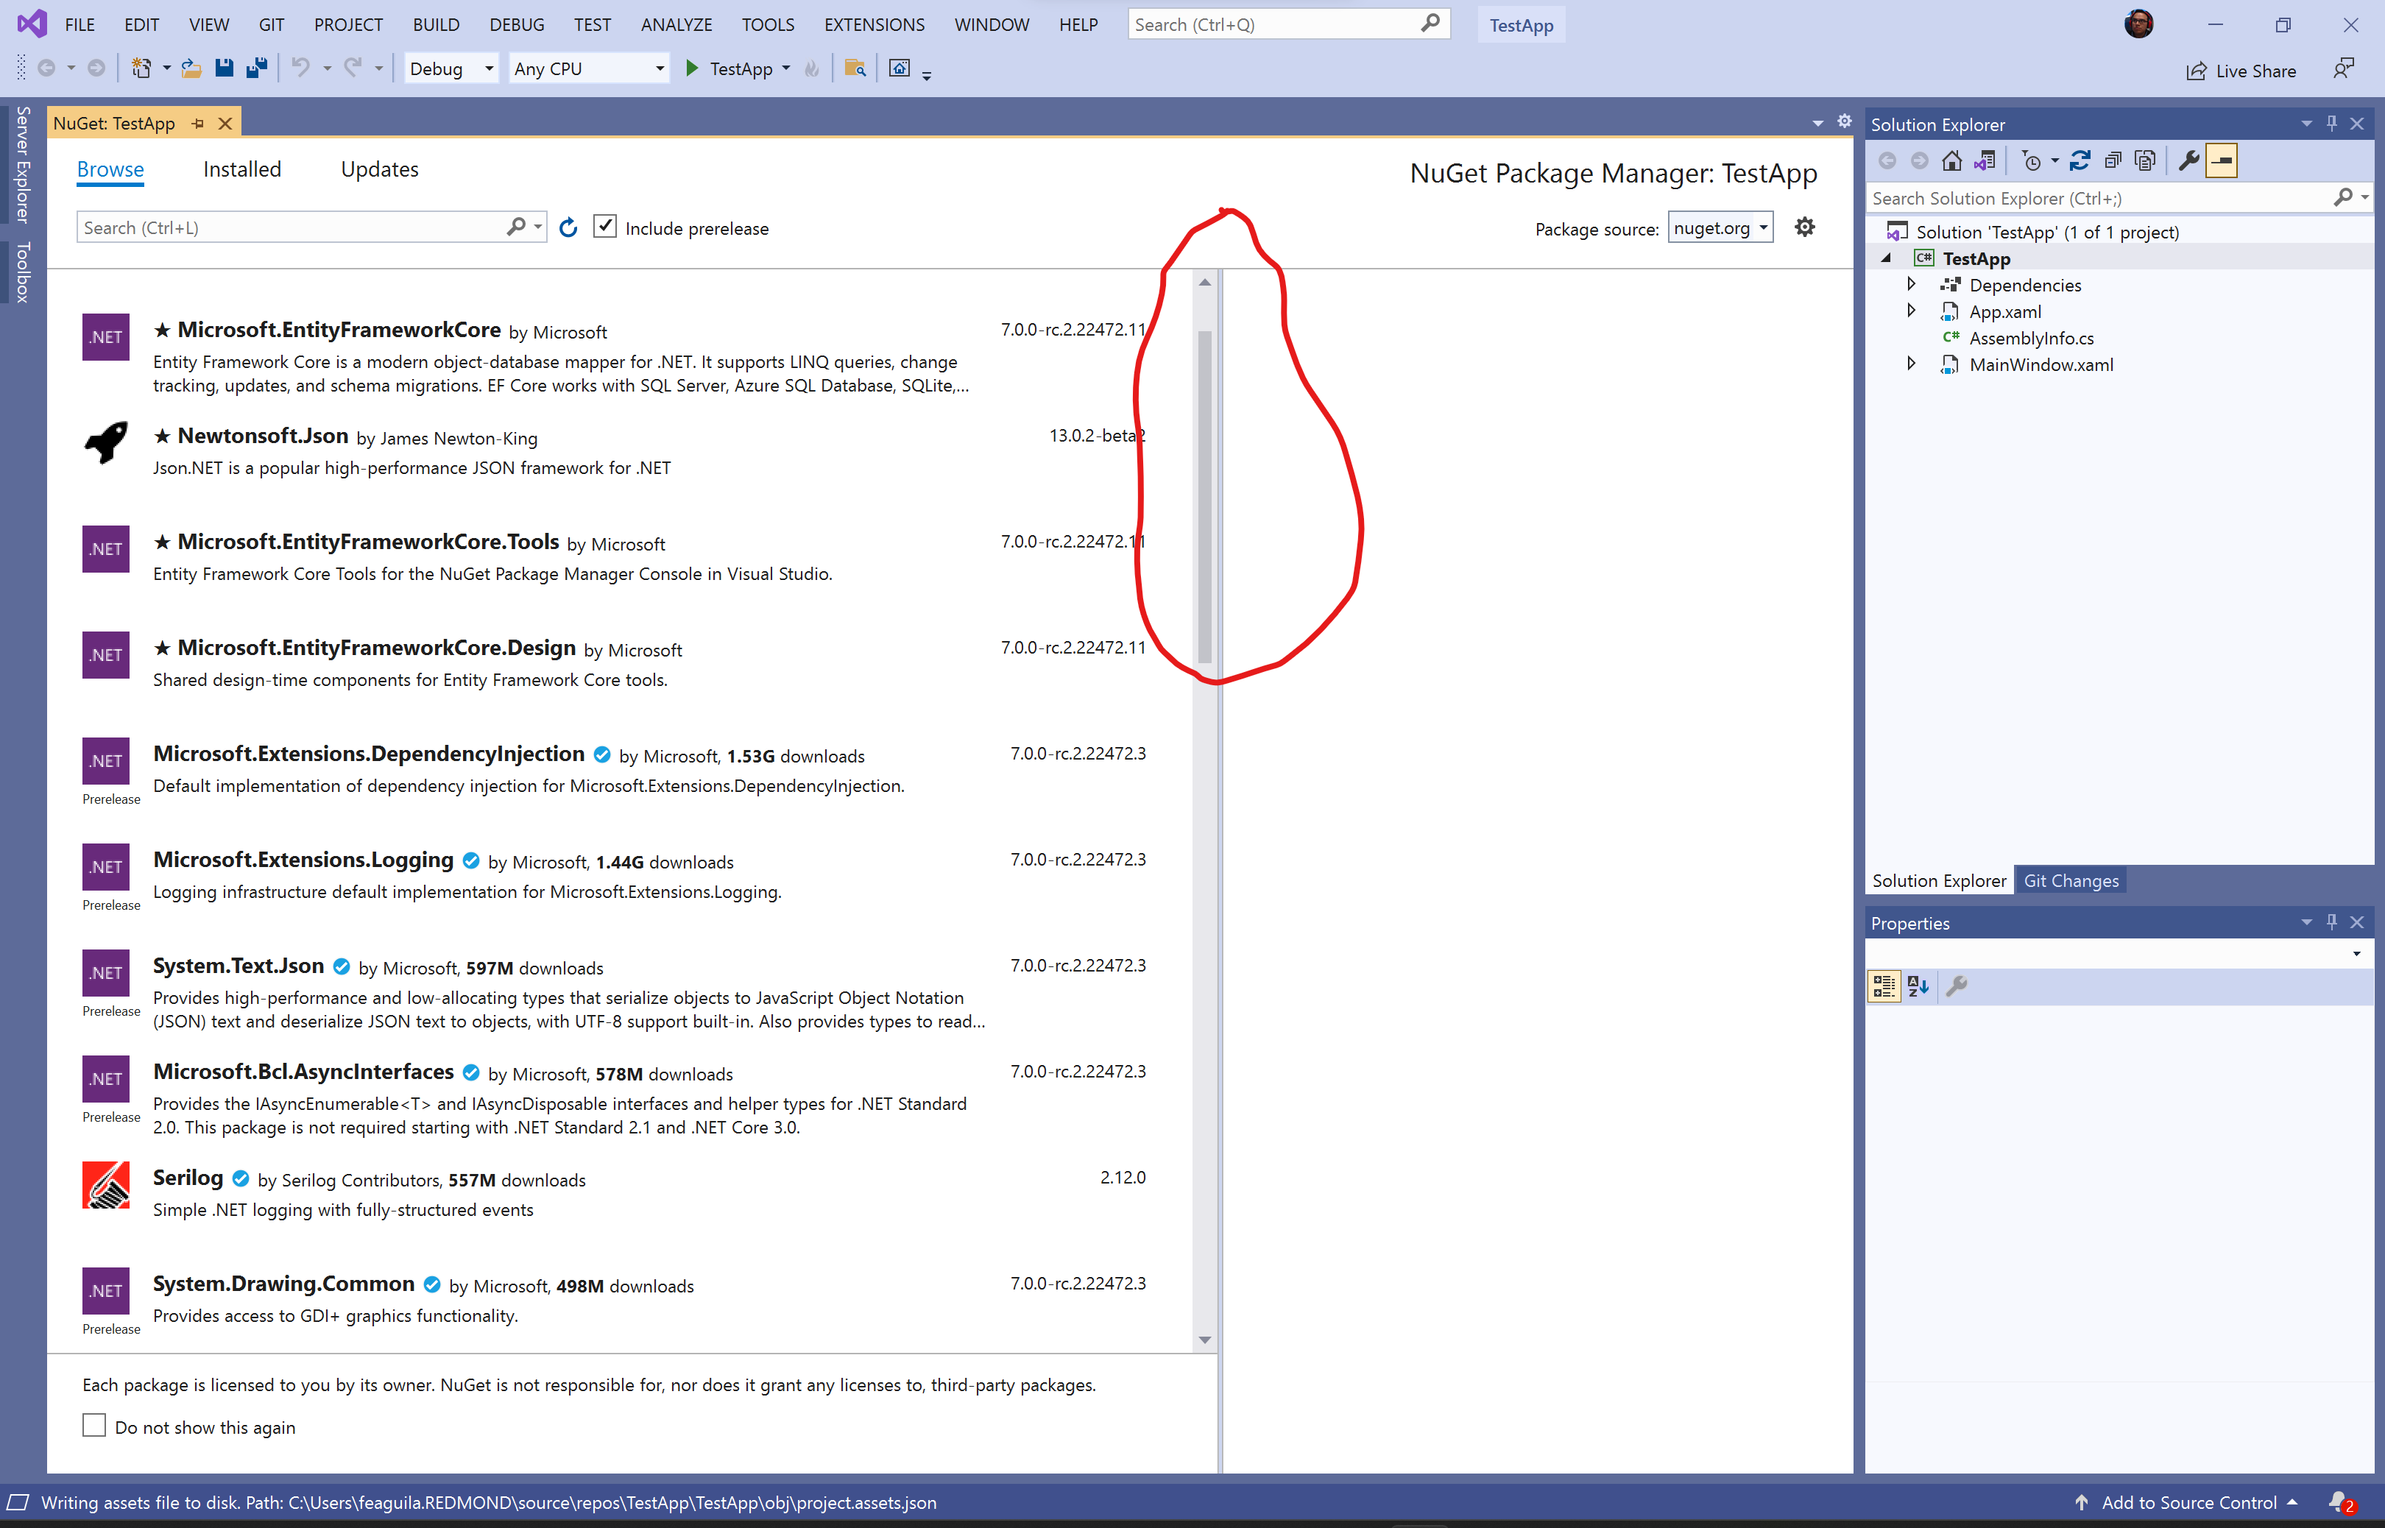
Task: Expand App.xaml node
Action: tap(1911, 311)
